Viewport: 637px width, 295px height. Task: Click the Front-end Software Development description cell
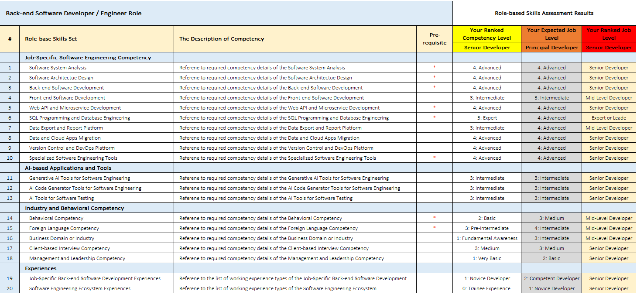pyautogui.click(x=271, y=98)
